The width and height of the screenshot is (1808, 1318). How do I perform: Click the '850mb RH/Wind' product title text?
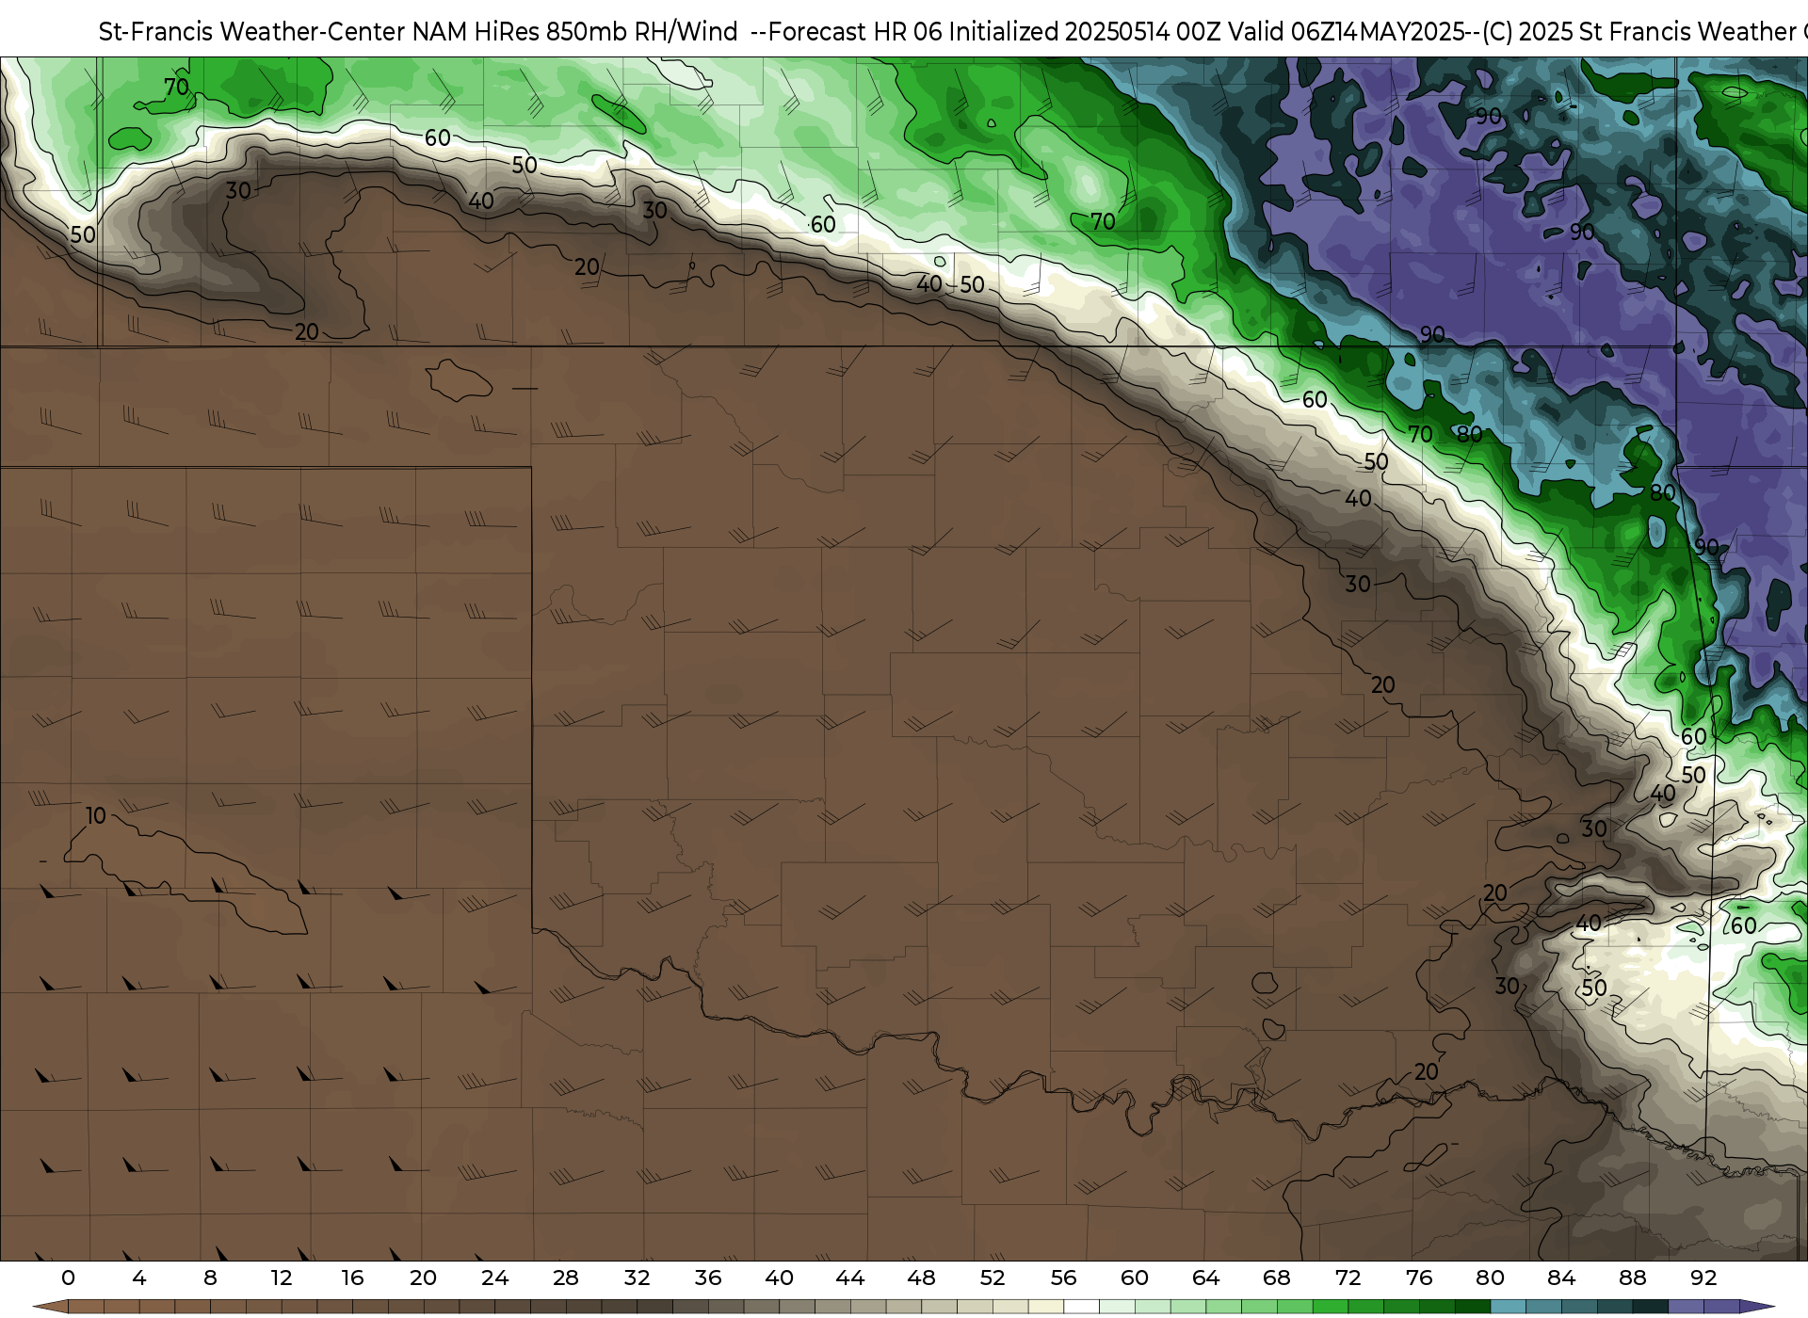pyautogui.click(x=642, y=32)
